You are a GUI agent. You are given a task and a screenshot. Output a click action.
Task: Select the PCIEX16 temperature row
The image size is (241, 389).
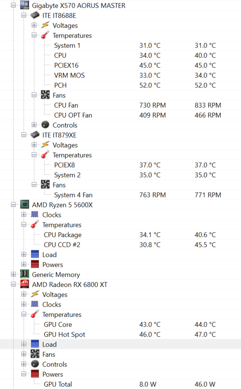[x=120, y=65]
